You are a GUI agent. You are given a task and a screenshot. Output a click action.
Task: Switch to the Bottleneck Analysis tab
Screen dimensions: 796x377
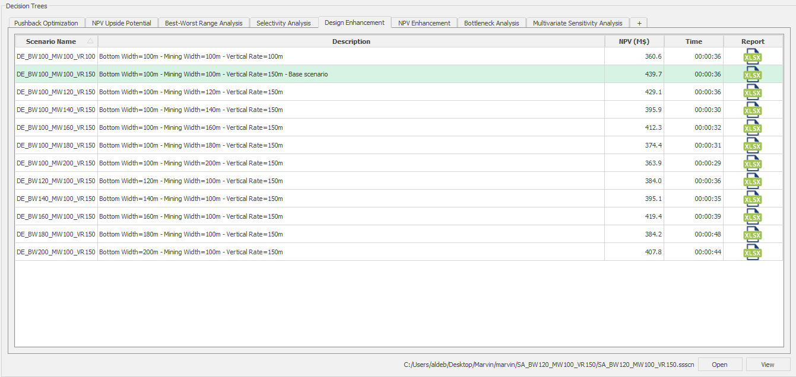click(491, 23)
